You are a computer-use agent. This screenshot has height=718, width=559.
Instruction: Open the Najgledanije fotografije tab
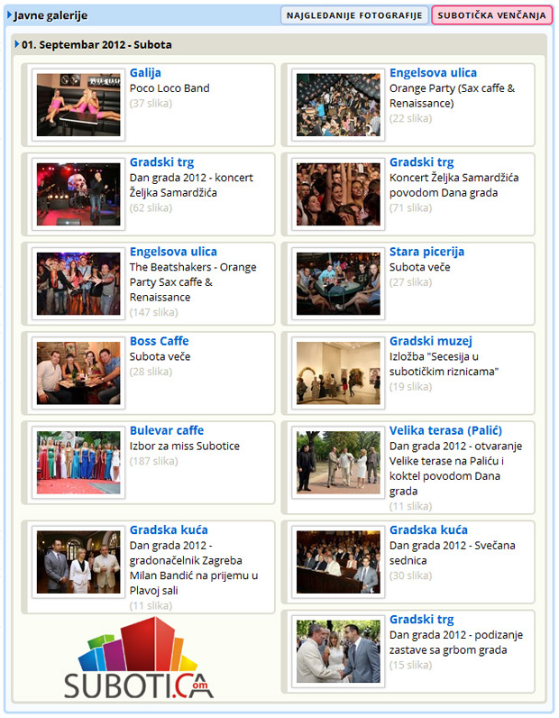[x=354, y=15]
